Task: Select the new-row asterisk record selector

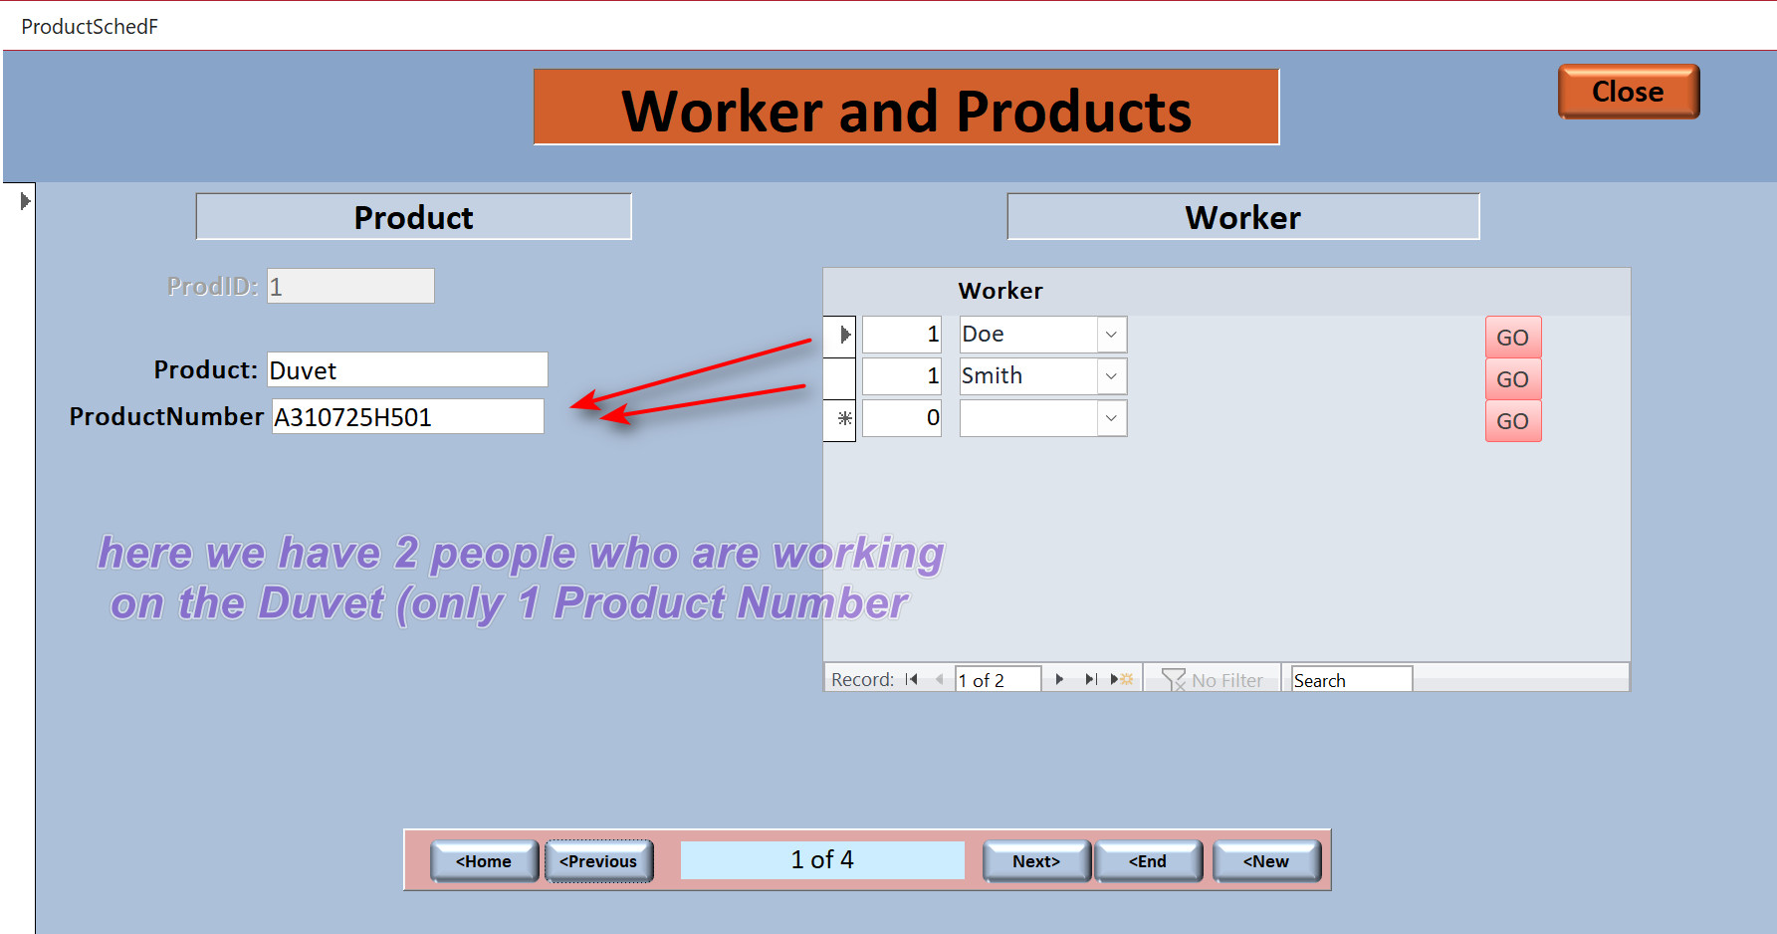Action: click(840, 419)
